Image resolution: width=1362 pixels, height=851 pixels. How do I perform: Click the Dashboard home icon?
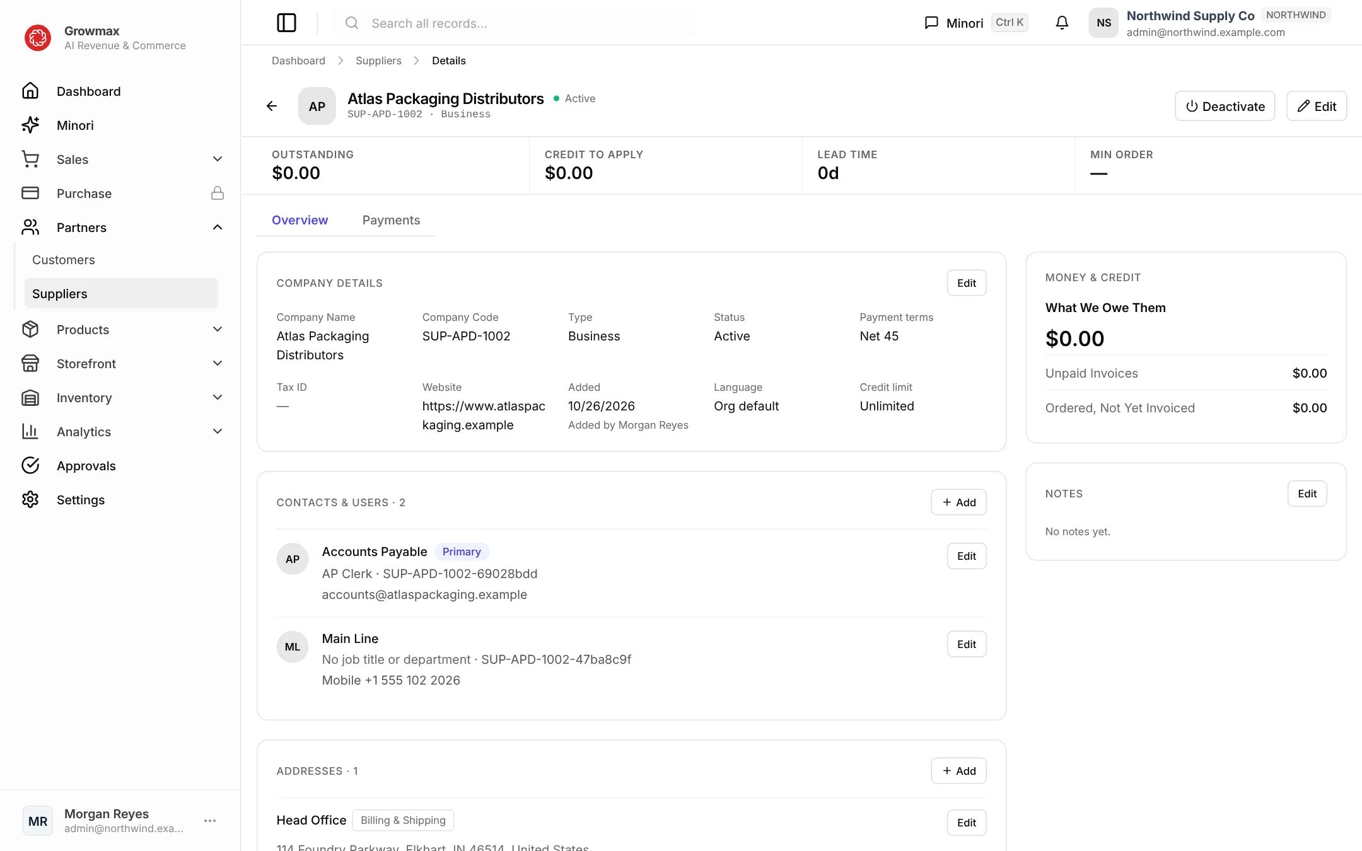(30, 91)
